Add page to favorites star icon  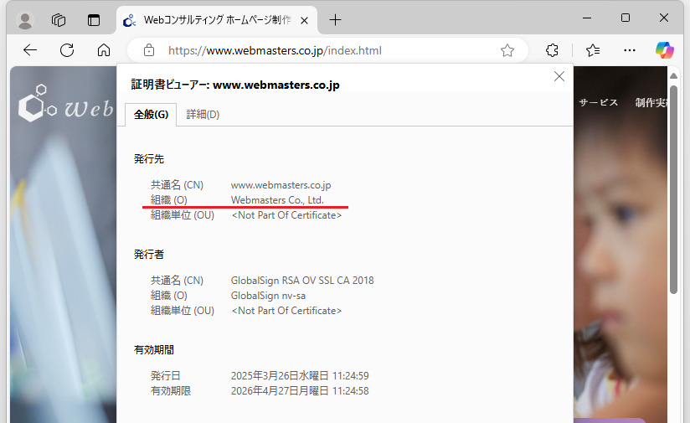click(x=507, y=50)
